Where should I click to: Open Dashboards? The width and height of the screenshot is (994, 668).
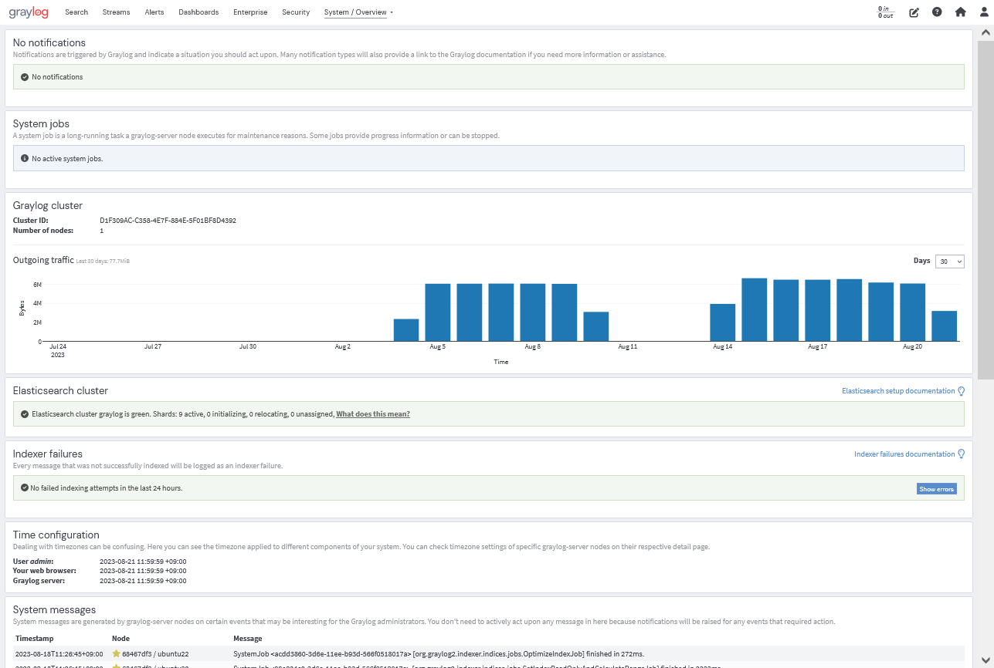coord(198,12)
